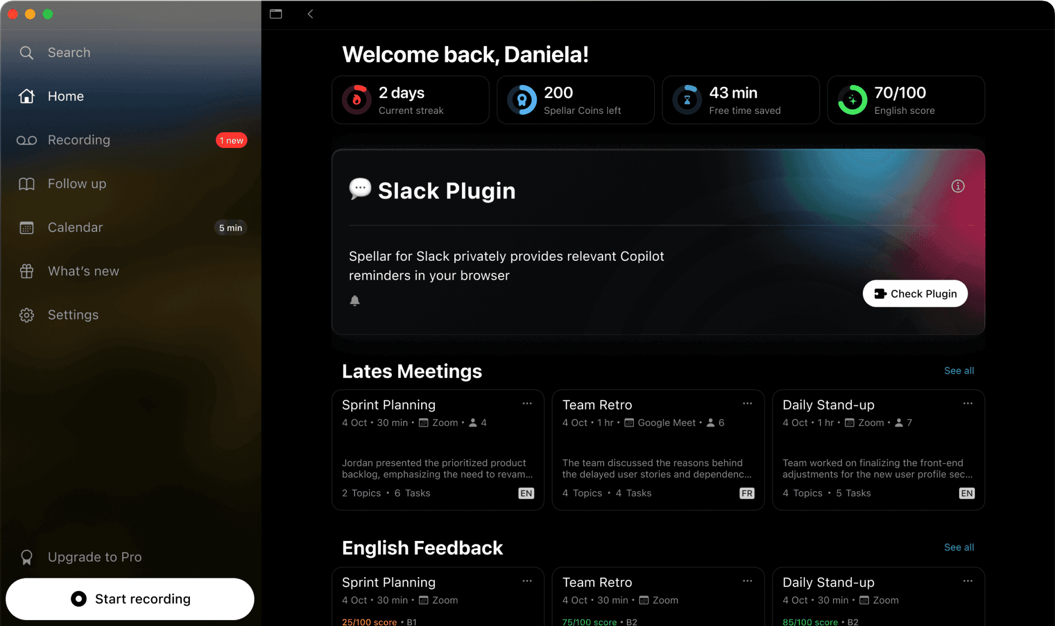Click the green English score ring icon
Screen dimensions: 1055x626
[852, 100]
